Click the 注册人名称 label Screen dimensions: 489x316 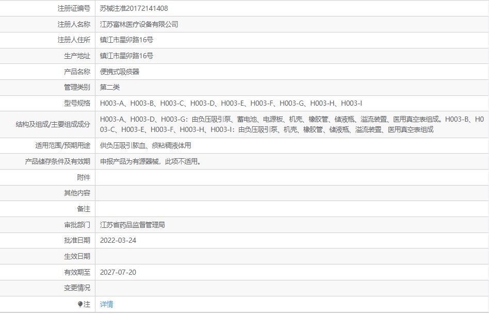[74, 24]
